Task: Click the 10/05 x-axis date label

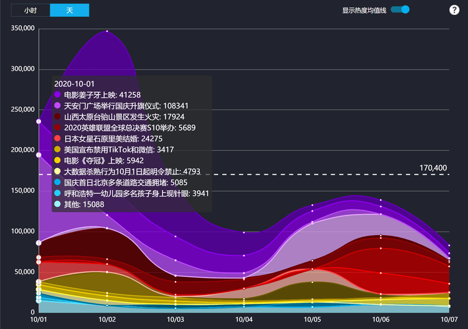Action: pos(313,320)
